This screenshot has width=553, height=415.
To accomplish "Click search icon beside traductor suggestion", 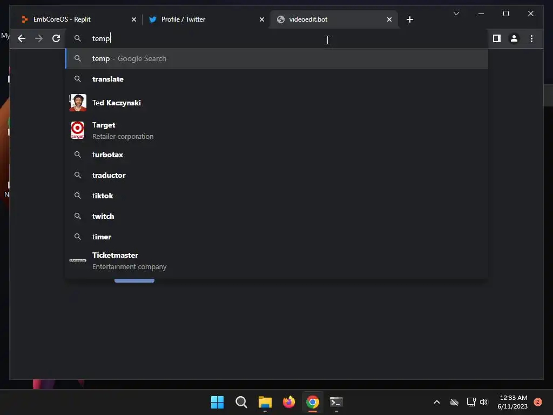I will [78, 175].
